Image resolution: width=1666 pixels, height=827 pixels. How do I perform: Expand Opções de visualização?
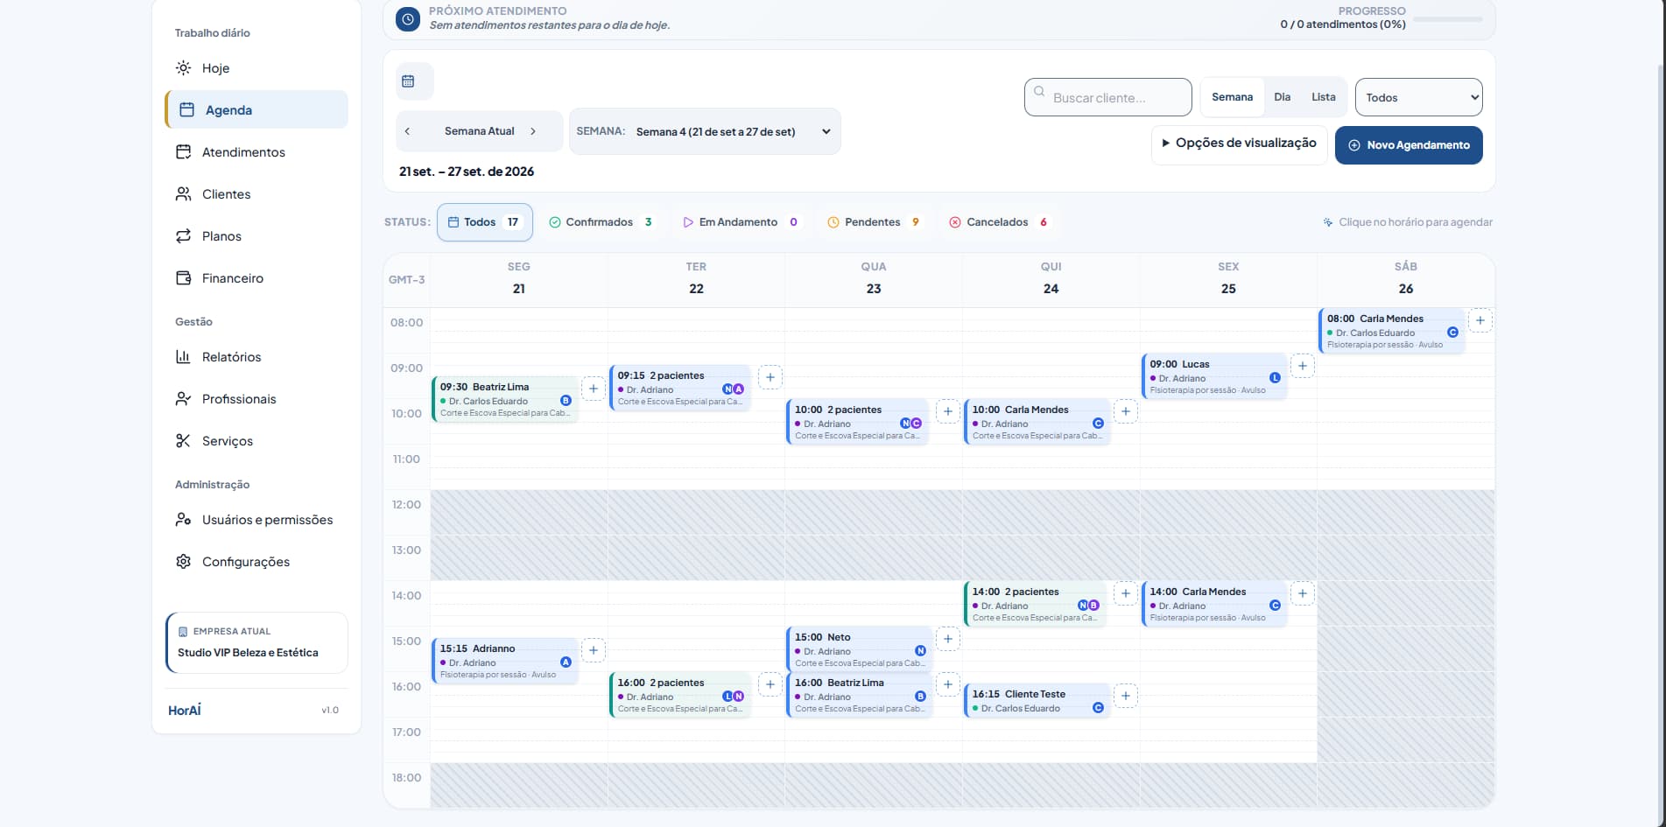[x=1239, y=144]
